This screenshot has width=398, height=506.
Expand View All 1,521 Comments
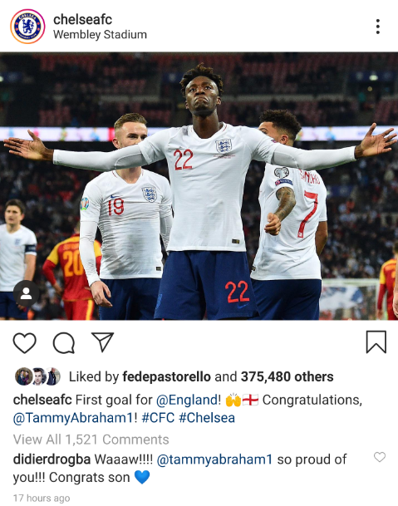point(91,440)
